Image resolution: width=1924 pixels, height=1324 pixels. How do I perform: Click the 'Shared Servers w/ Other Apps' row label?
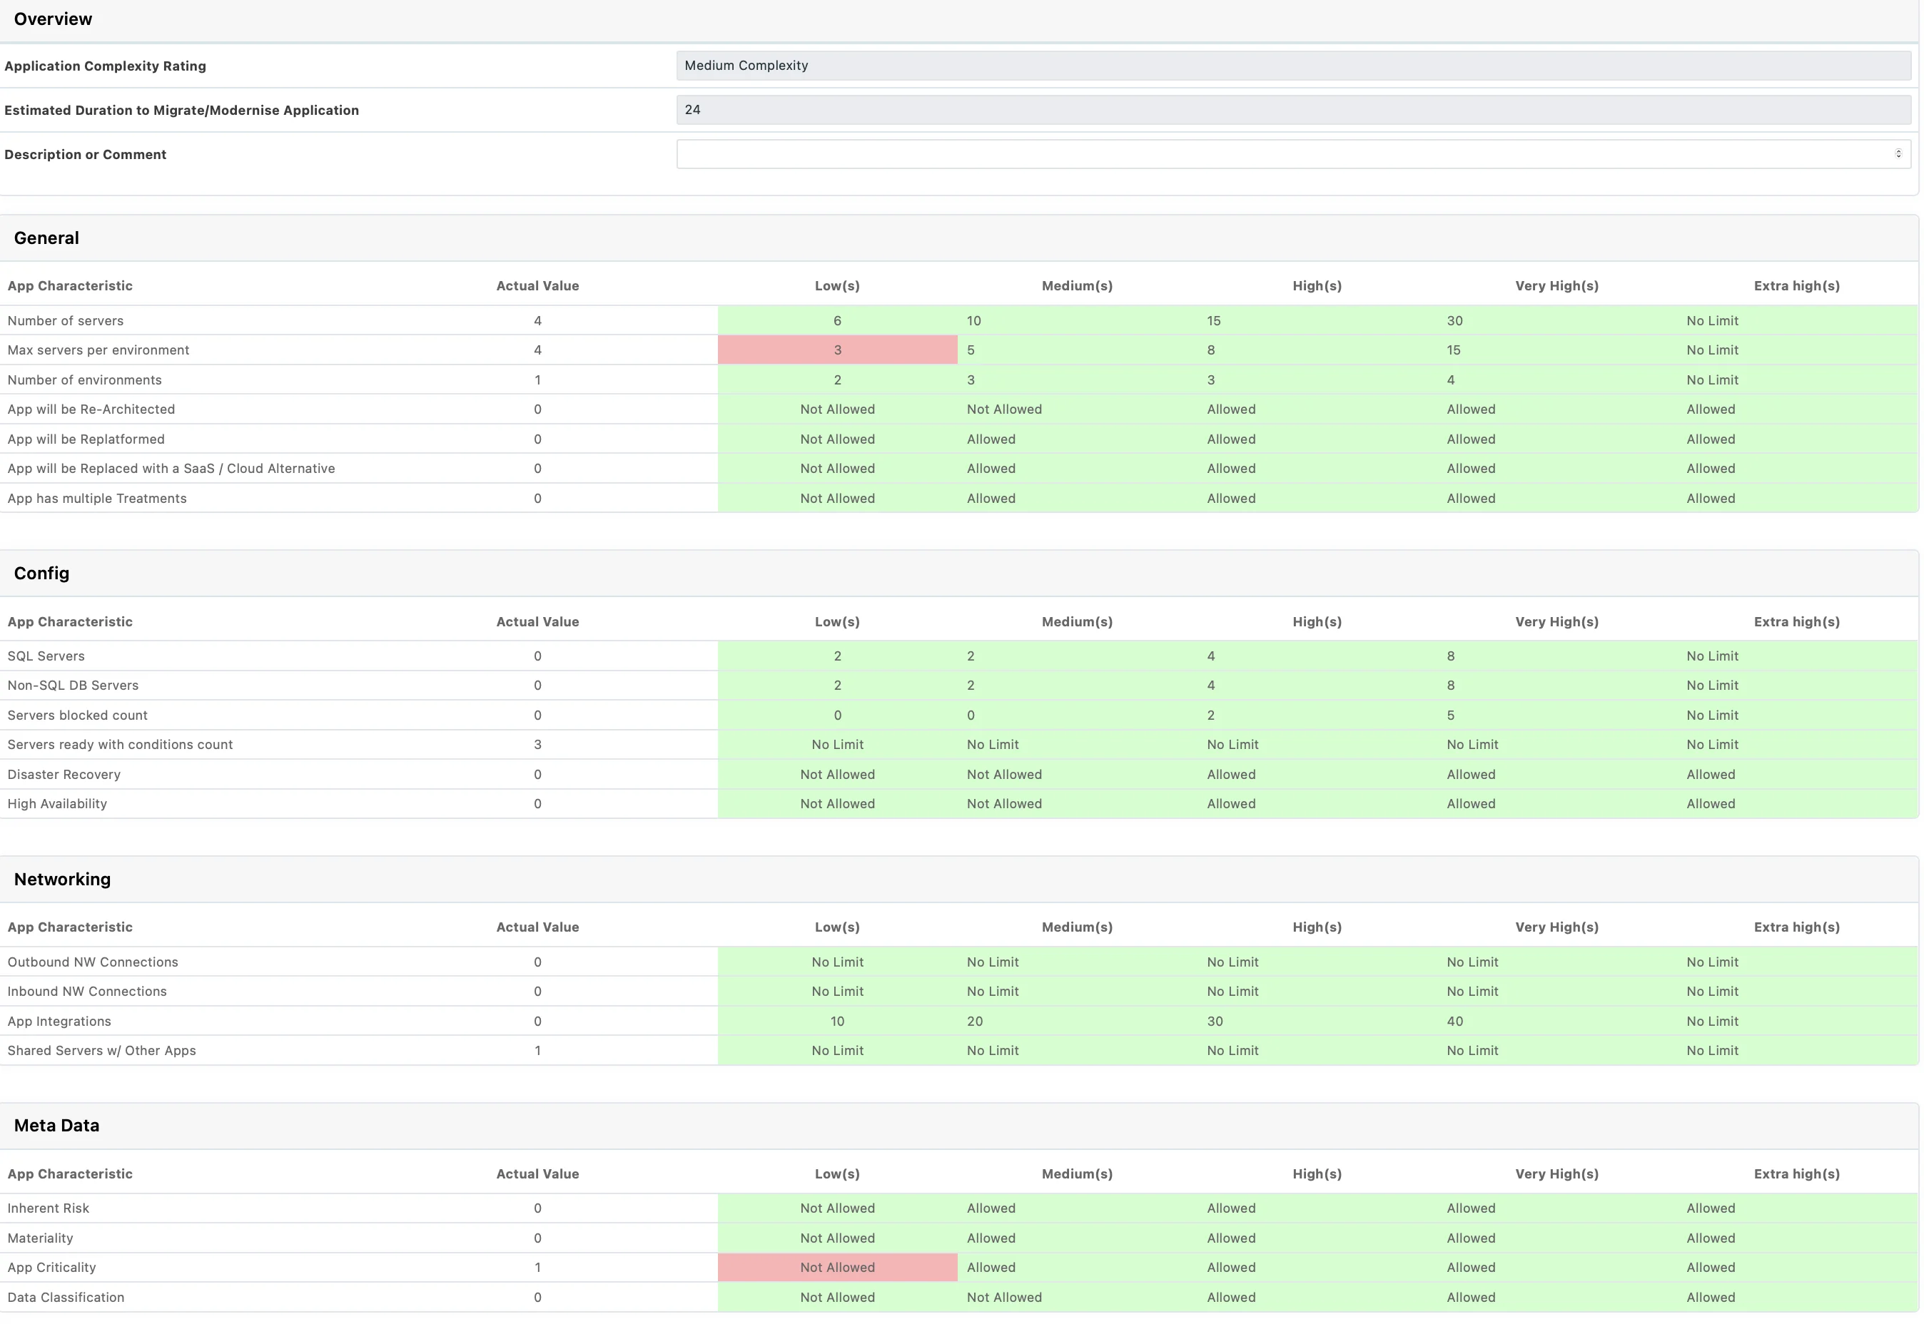coord(102,1051)
